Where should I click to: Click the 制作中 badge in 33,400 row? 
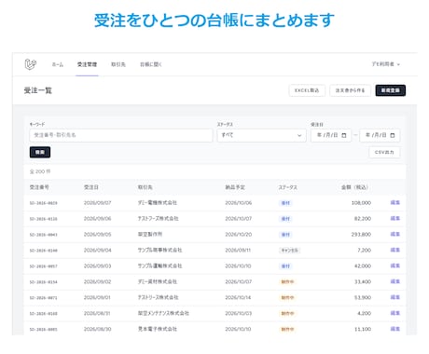point(287,282)
